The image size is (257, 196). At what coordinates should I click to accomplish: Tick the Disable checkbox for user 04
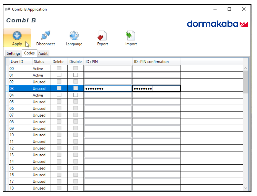click(x=75, y=95)
